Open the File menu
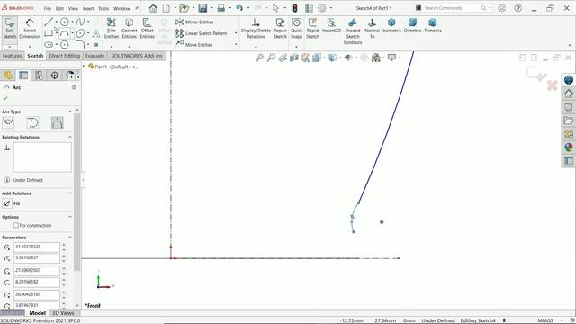The width and height of the screenshot is (576, 324). coord(48,8)
